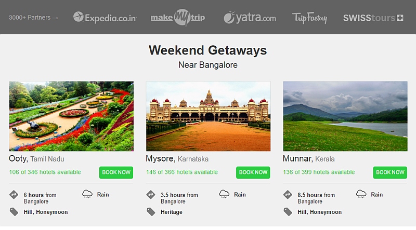
Task: Click the rain cloud icon under Ooty
Action: [x=87, y=194]
